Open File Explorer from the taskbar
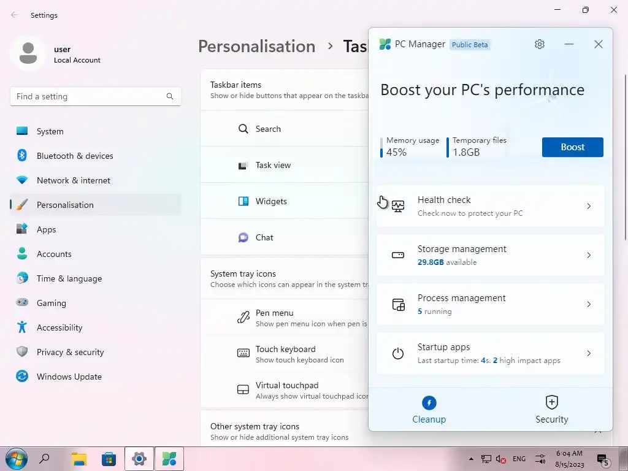This screenshot has width=628, height=471. [x=79, y=459]
